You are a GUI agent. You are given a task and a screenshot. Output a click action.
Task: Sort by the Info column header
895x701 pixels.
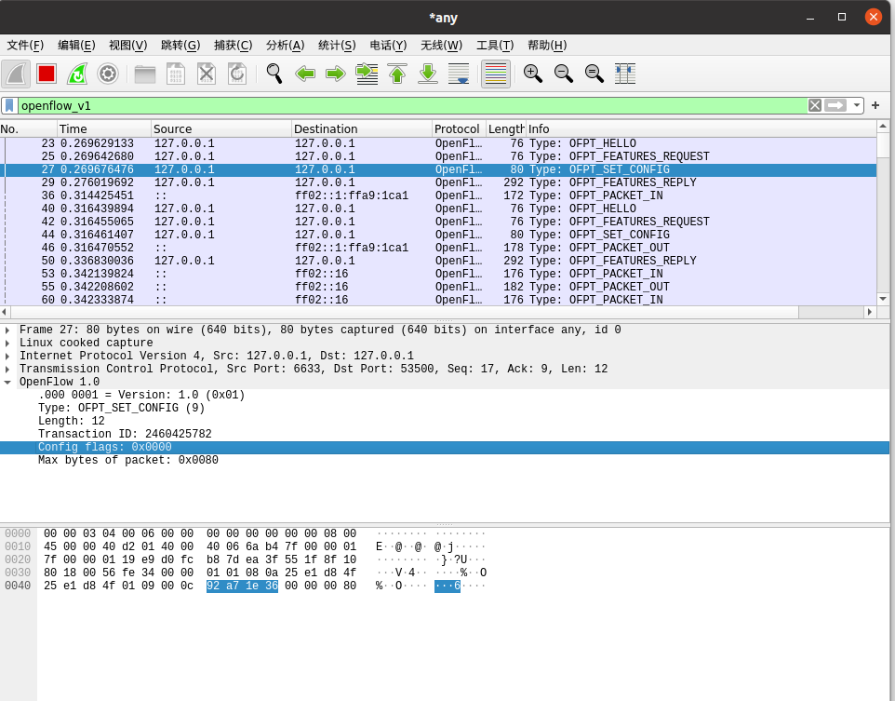(x=701, y=129)
